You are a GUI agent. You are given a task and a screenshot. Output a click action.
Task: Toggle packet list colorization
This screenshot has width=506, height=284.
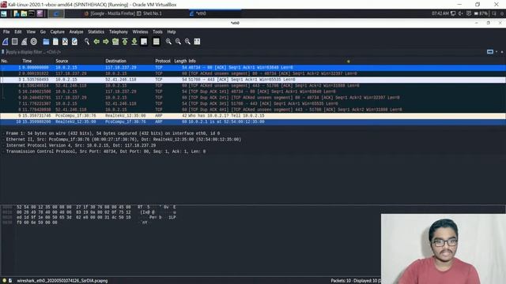click(x=157, y=42)
